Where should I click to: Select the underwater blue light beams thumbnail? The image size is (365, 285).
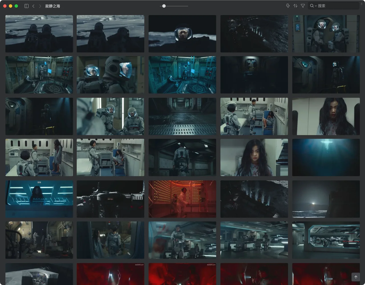click(x=326, y=158)
